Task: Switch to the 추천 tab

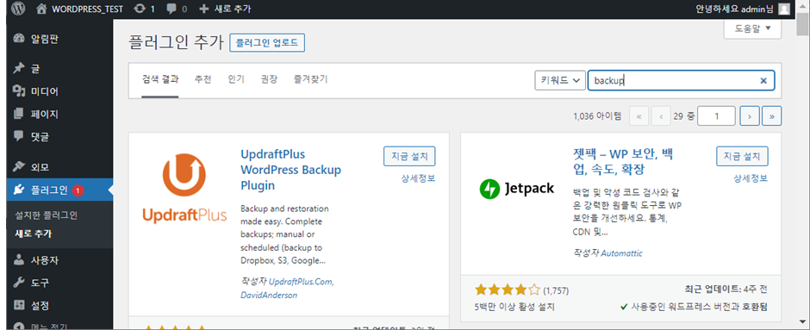Action: [x=203, y=79]
